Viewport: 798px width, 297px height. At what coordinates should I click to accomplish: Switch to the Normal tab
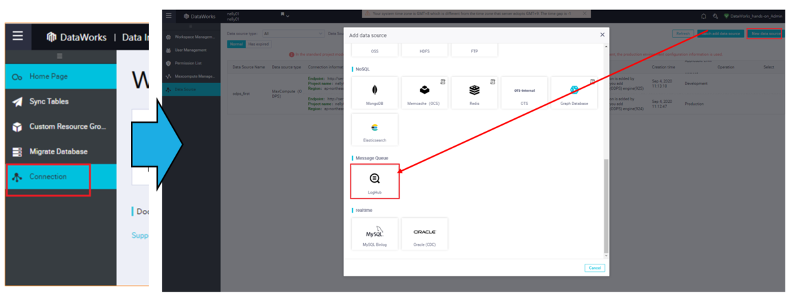tap(236, 44)
